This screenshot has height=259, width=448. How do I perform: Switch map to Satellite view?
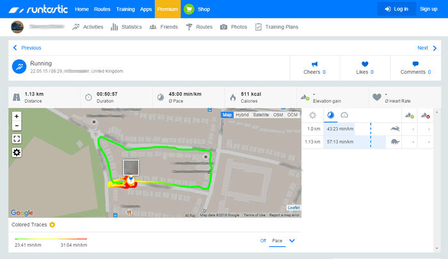(260, 115)
